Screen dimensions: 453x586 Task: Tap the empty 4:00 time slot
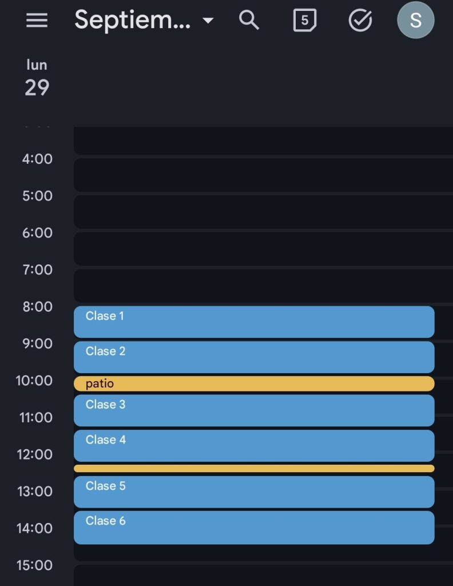254,175
